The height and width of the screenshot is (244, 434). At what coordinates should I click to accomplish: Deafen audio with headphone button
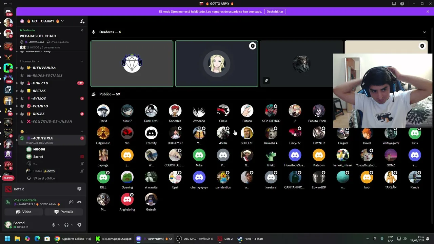pyautogui.click(x=66, y=225)
